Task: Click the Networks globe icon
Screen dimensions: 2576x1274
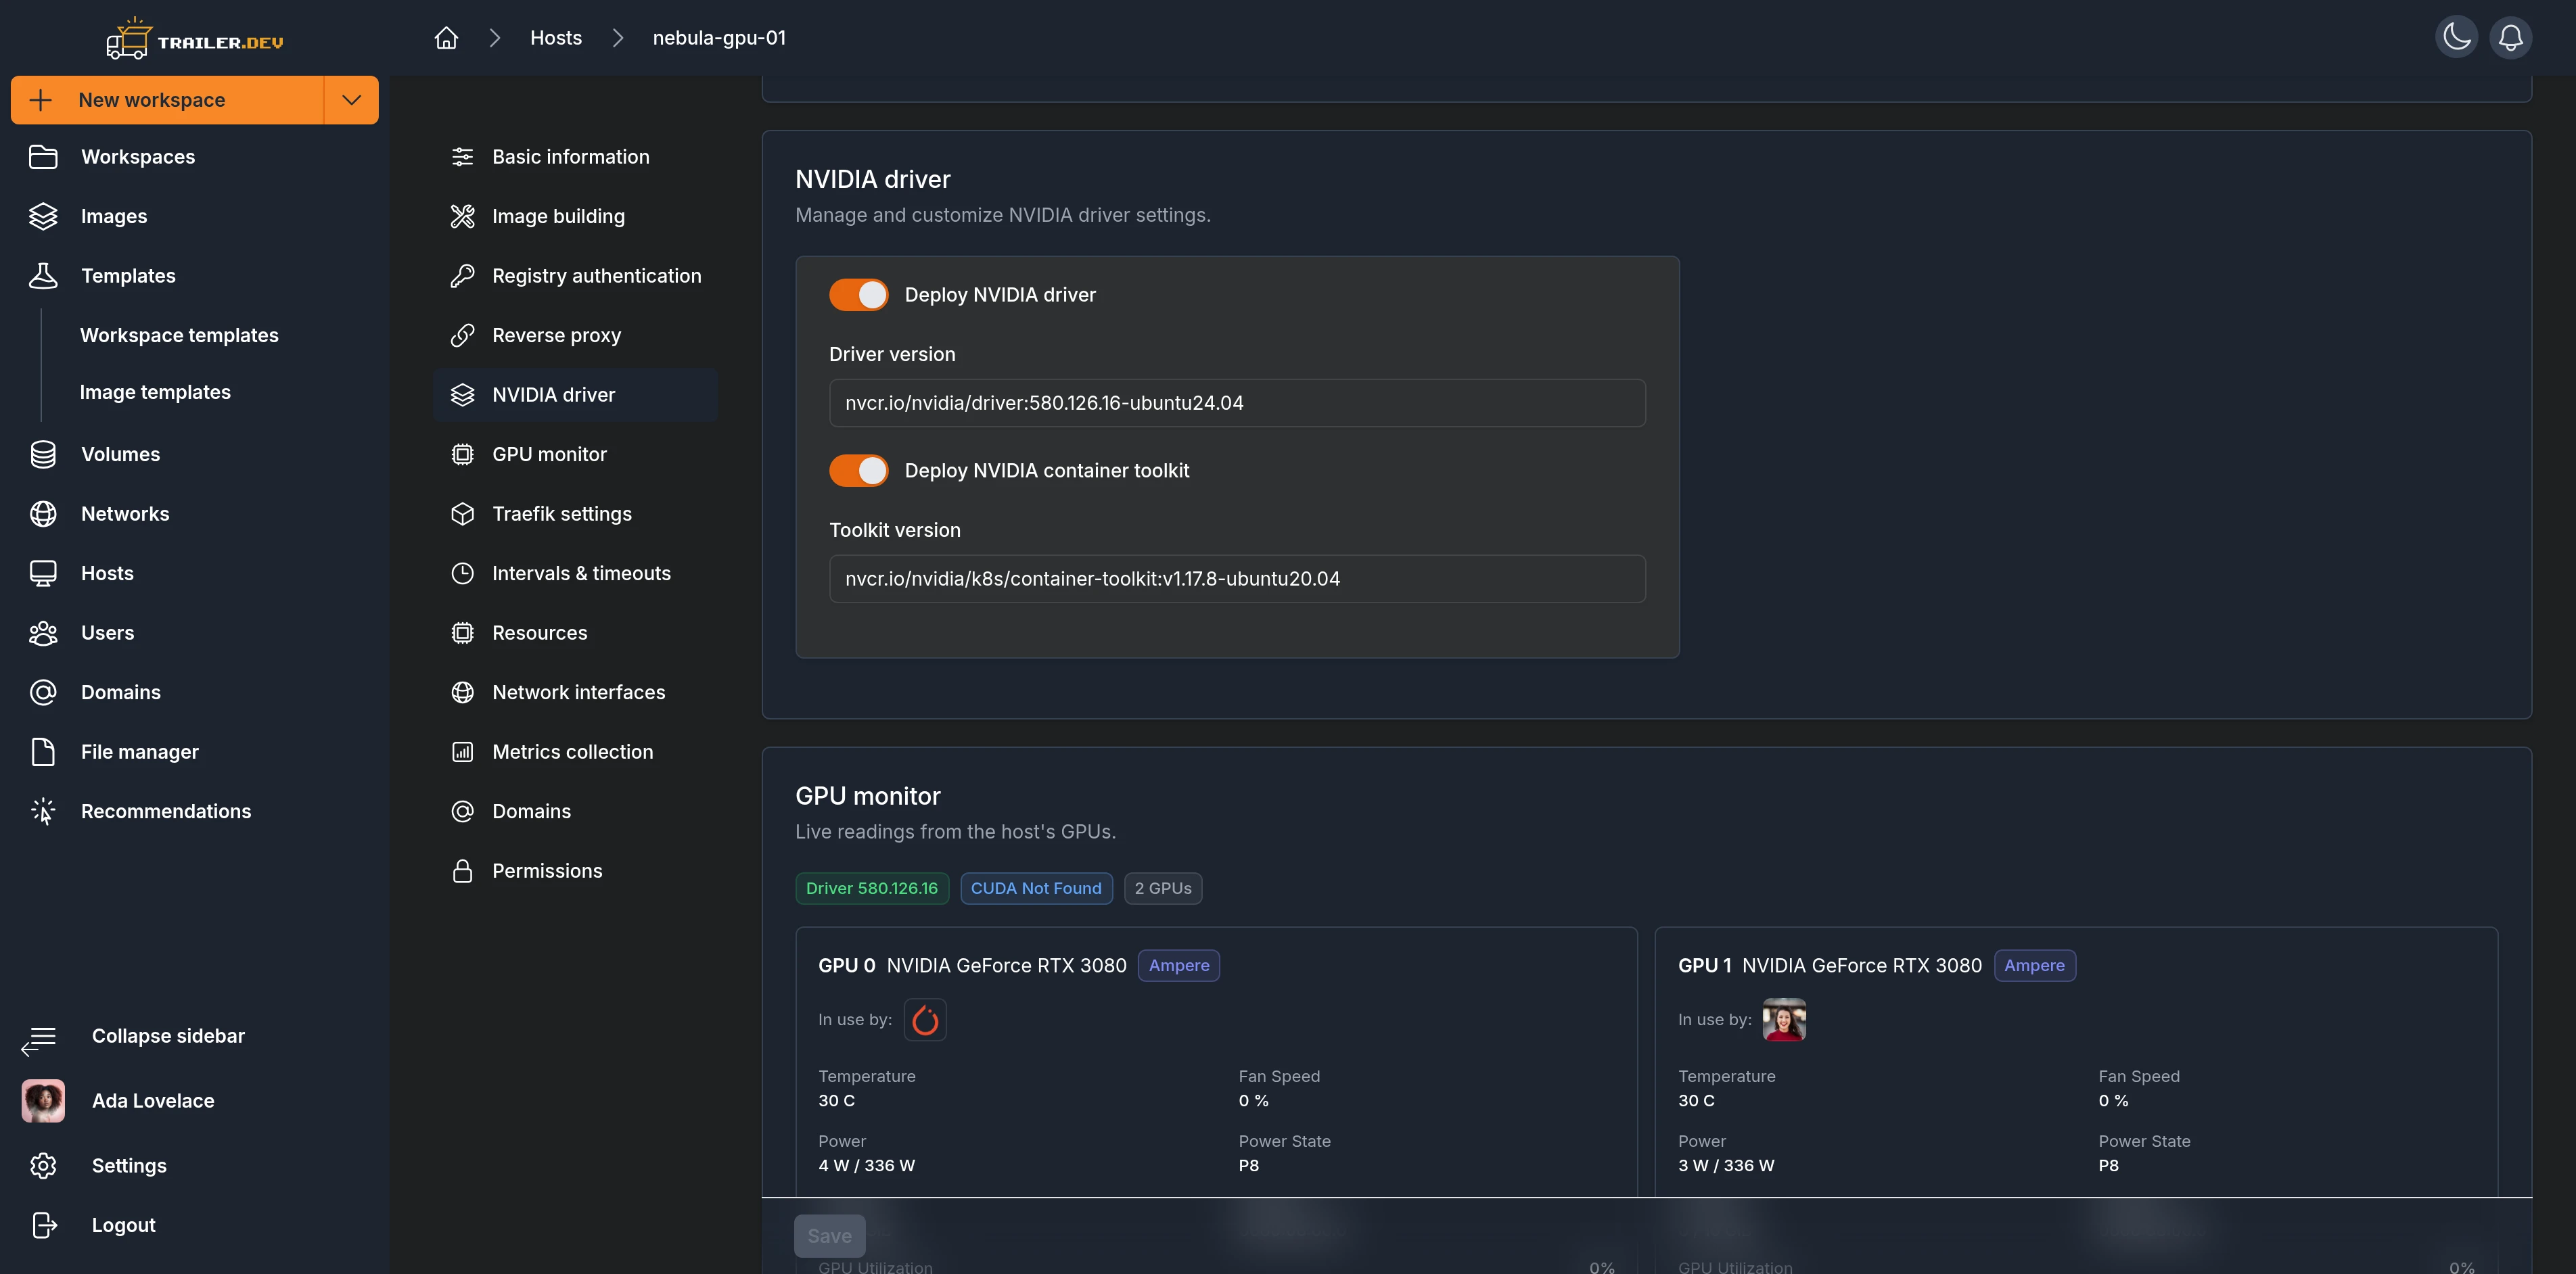Action: 43,514
